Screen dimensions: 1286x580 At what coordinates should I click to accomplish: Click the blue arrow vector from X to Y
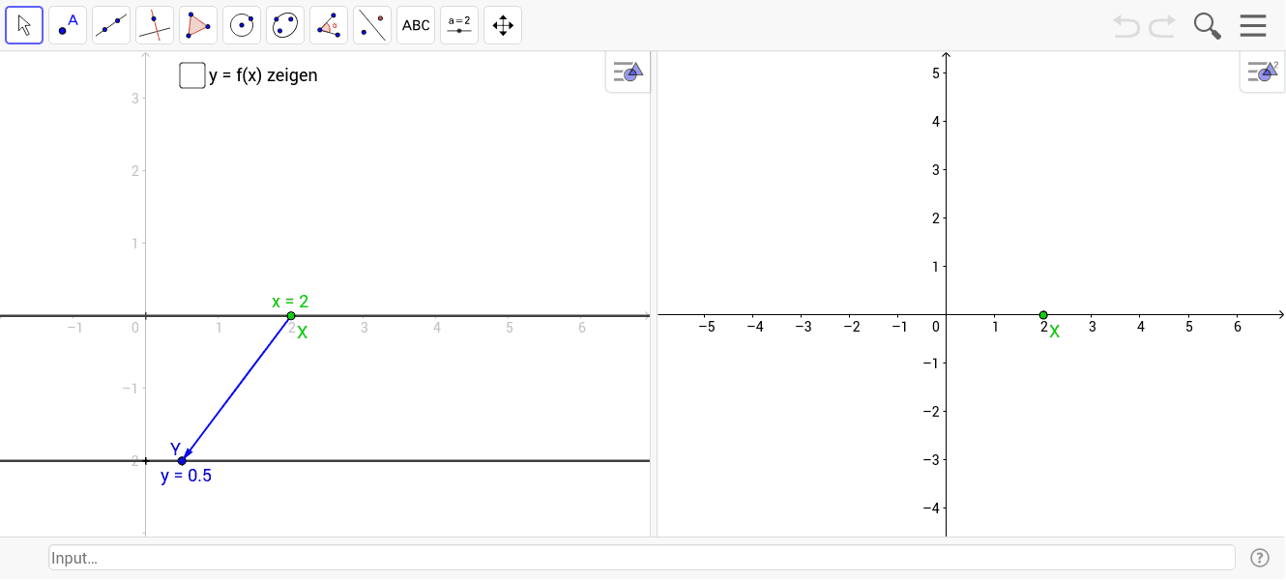[237, 389]
